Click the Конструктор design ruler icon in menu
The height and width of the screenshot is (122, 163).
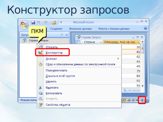pos(40,52)
